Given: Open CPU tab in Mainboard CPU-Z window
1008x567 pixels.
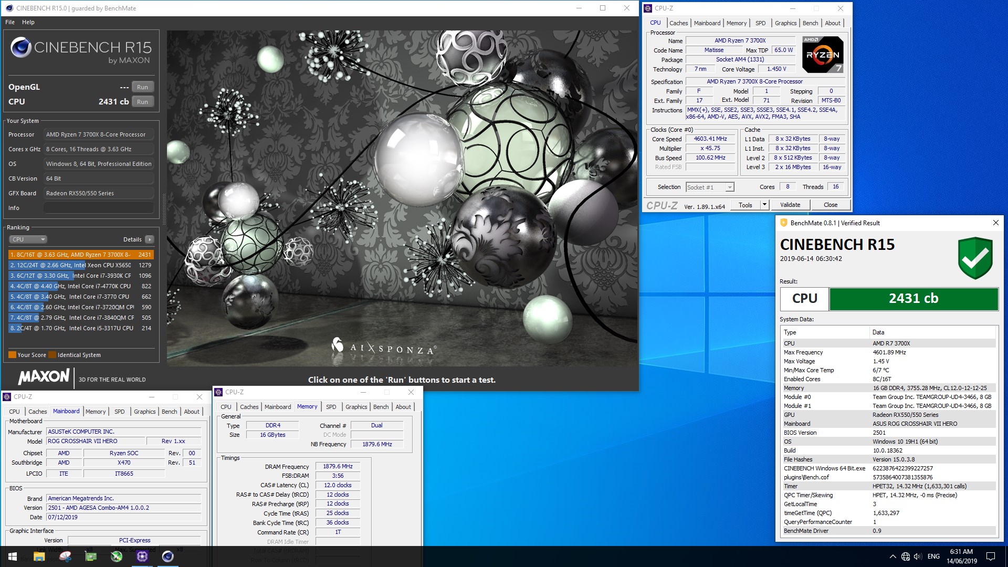Looking at the screenshot, I should (15, 412).
